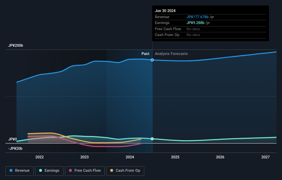Toggle the Cash From Op legend series

coord(125,171)
